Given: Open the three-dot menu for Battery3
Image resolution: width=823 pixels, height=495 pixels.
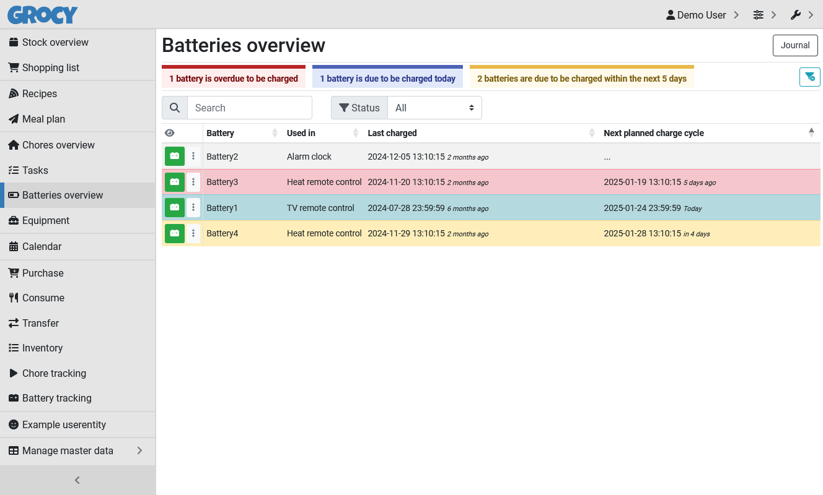Looking at the screenshot, I should tap(193, 182).
